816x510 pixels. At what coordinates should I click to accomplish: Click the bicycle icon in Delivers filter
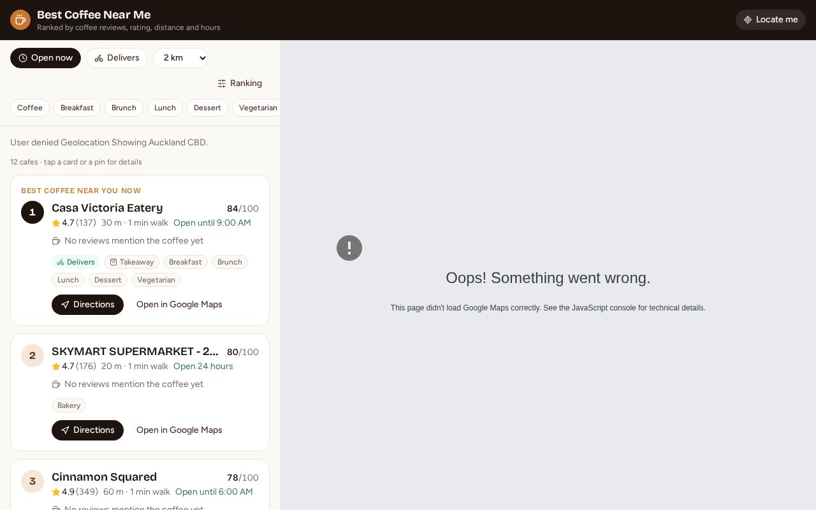[x=99, y=58]
